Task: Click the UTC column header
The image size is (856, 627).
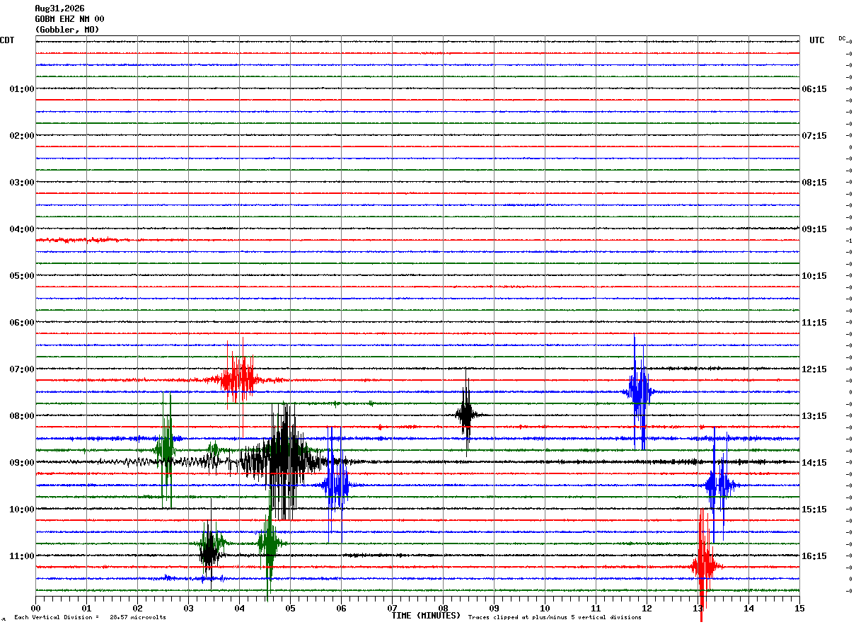Action: [816, 40]
